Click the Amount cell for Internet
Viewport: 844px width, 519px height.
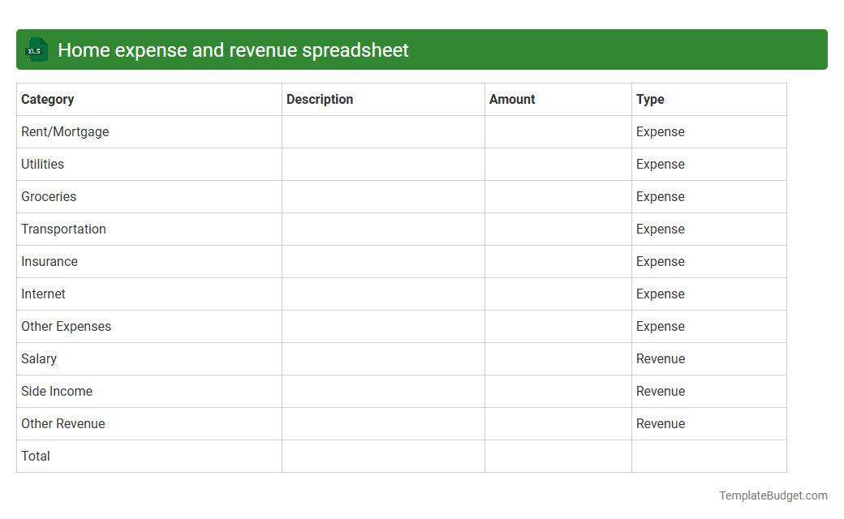[557, 294]
